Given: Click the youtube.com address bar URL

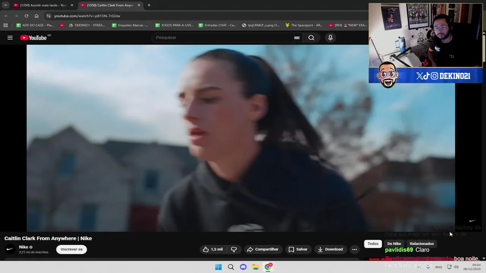Looking at the screenshot, I should pos(87,16).
